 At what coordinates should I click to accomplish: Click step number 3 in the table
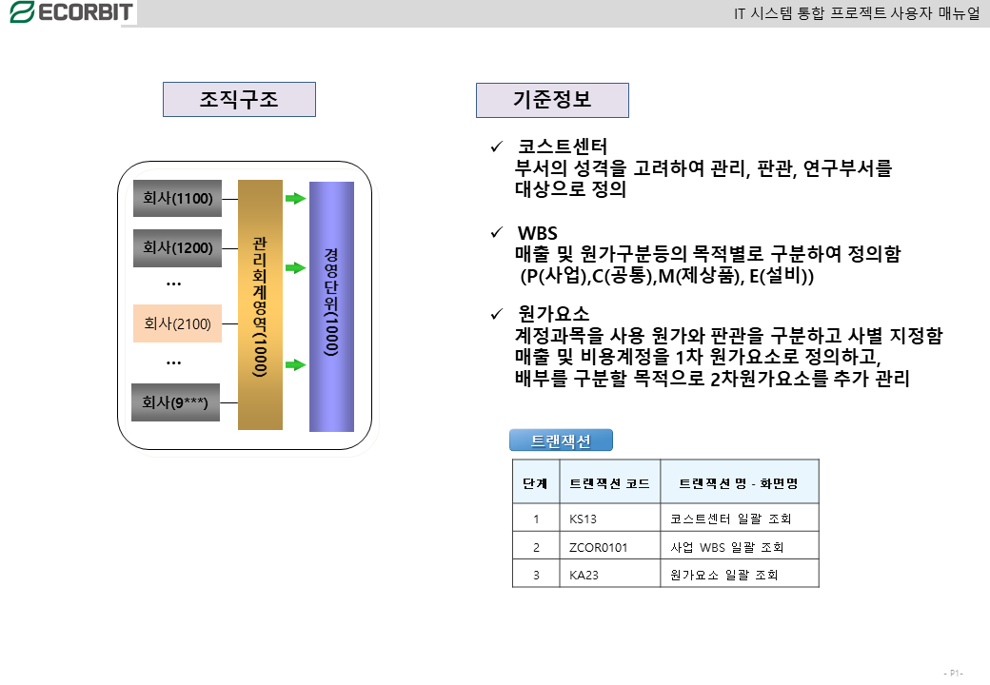[x=536, y=574]
